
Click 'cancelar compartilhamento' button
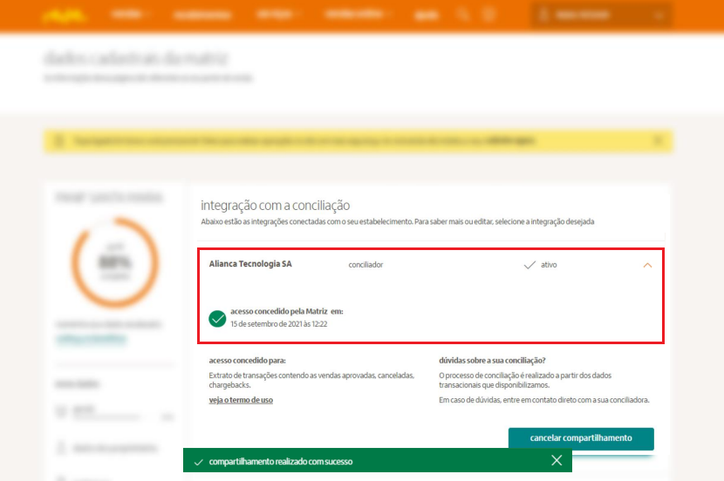581,438
